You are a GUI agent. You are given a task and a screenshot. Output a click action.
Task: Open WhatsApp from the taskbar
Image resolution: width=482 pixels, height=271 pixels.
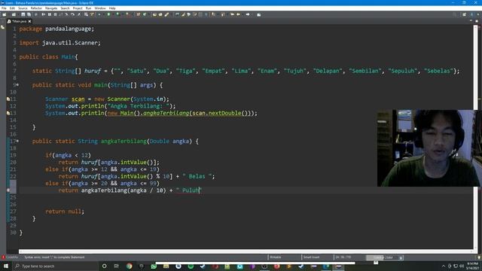[154, 266]
